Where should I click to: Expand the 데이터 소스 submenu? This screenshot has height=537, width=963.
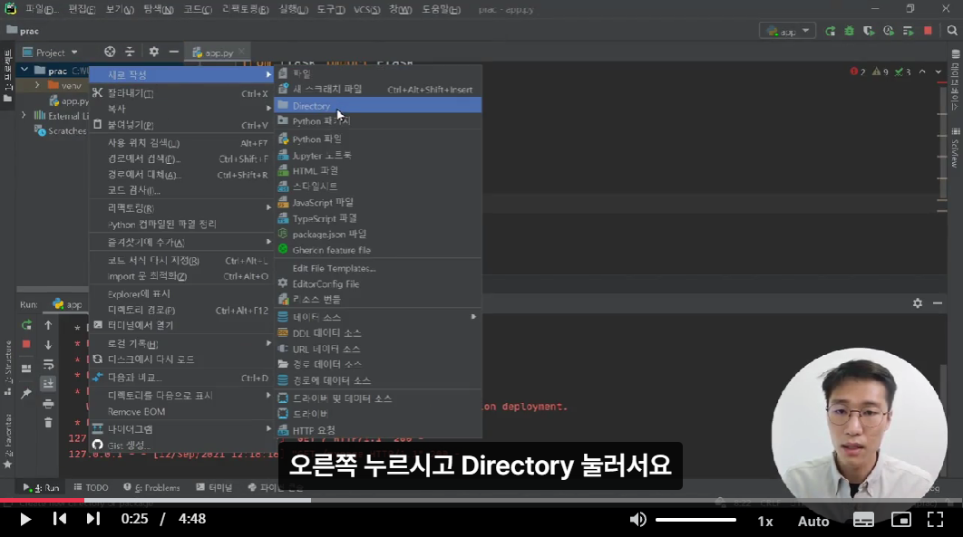click(377, 317)
